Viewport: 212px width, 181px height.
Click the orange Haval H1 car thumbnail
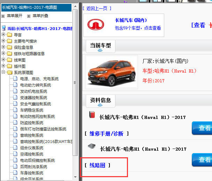click(x=112, y=72)
